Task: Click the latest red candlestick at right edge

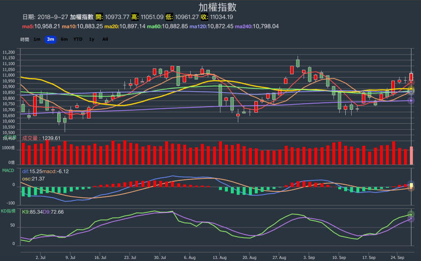Action: point(411,77)
